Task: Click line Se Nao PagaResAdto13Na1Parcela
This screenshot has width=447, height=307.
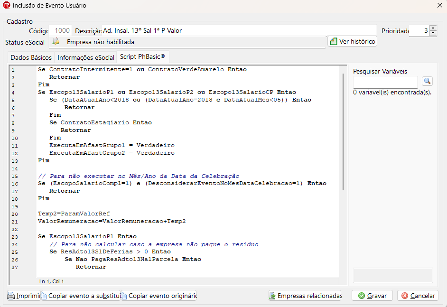Action: click(x=133, y=259)
